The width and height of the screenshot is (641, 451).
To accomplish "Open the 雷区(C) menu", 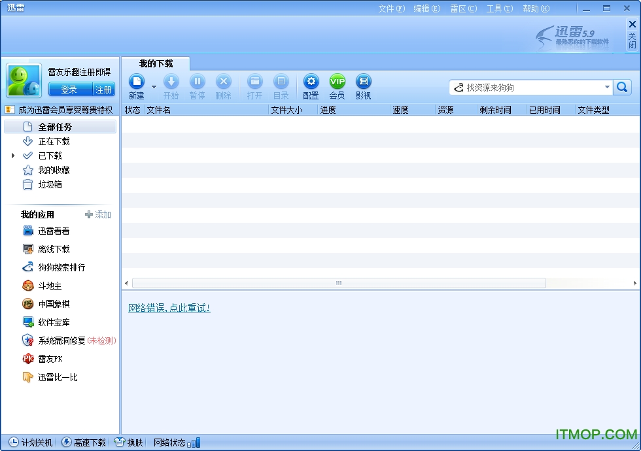I will point(463,8).
